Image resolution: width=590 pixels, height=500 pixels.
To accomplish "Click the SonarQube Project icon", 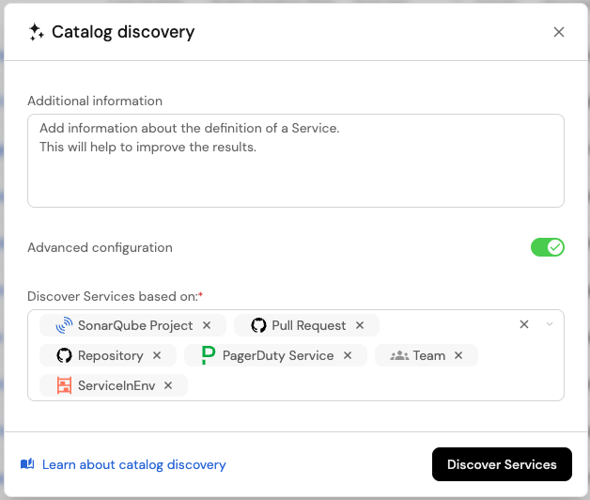I will tap(64, 325).
